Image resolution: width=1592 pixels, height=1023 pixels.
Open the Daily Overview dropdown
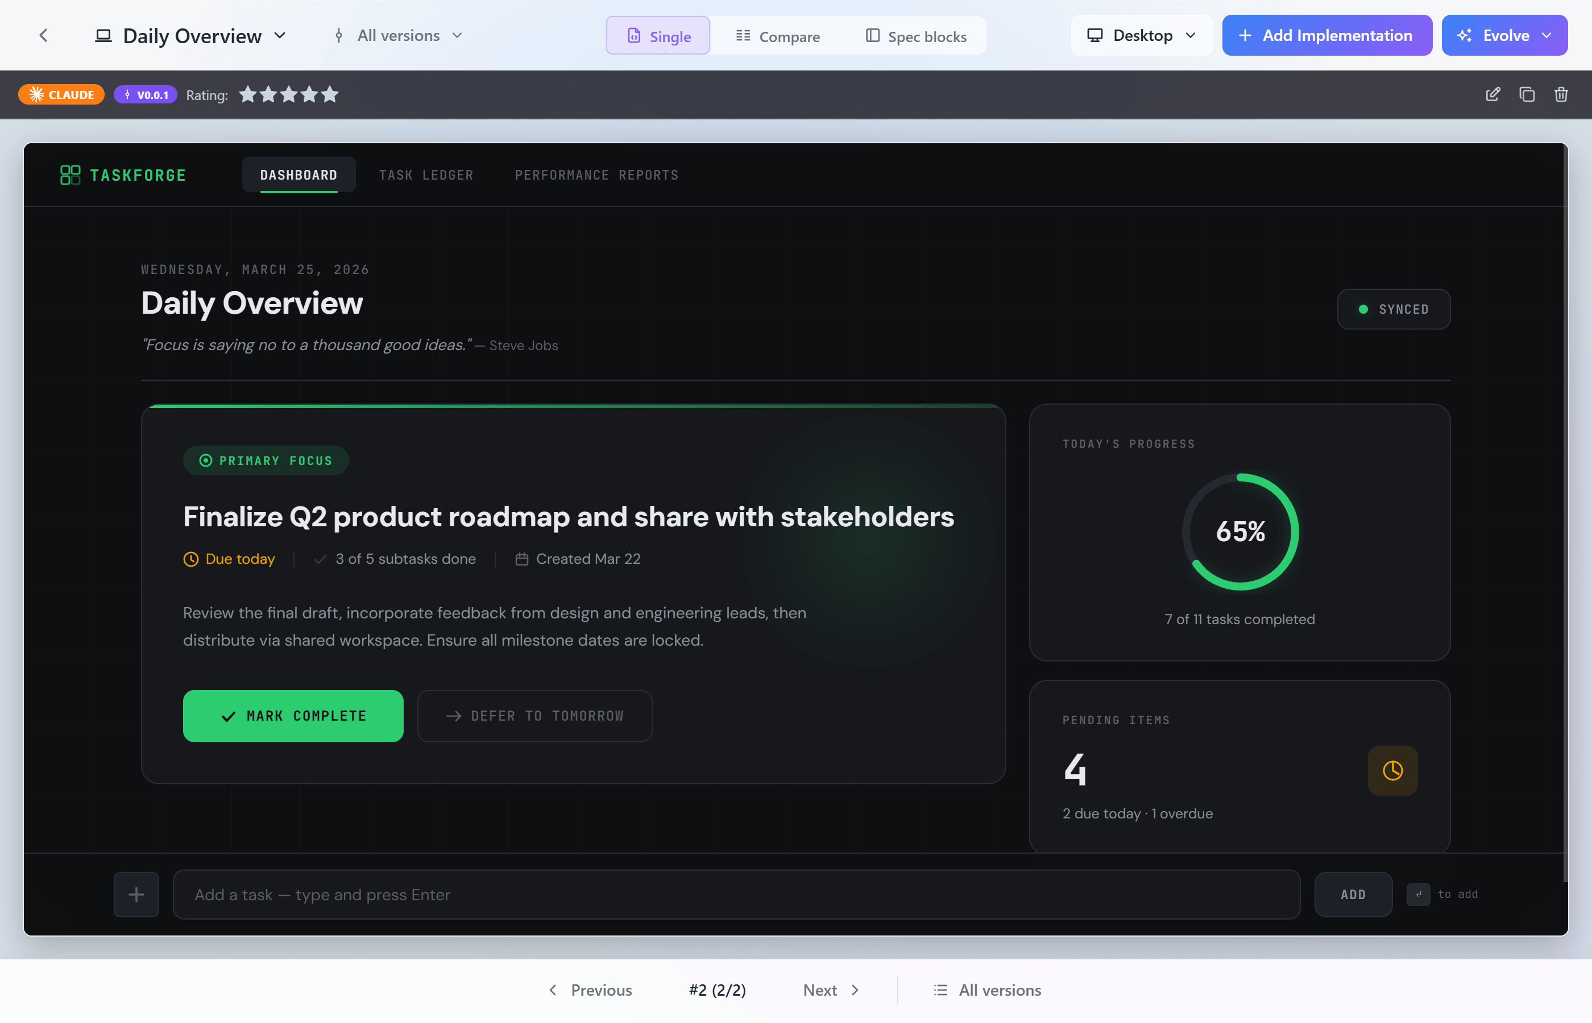[x=192, y=36]
